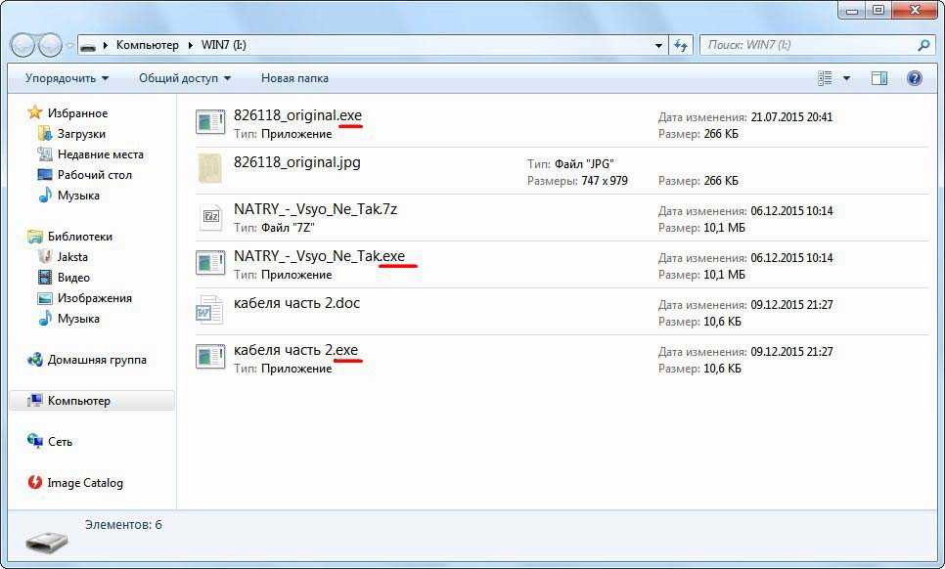Screen dimensions: 945x569
Task: Open the Видео library
Action: pos(73,278)
